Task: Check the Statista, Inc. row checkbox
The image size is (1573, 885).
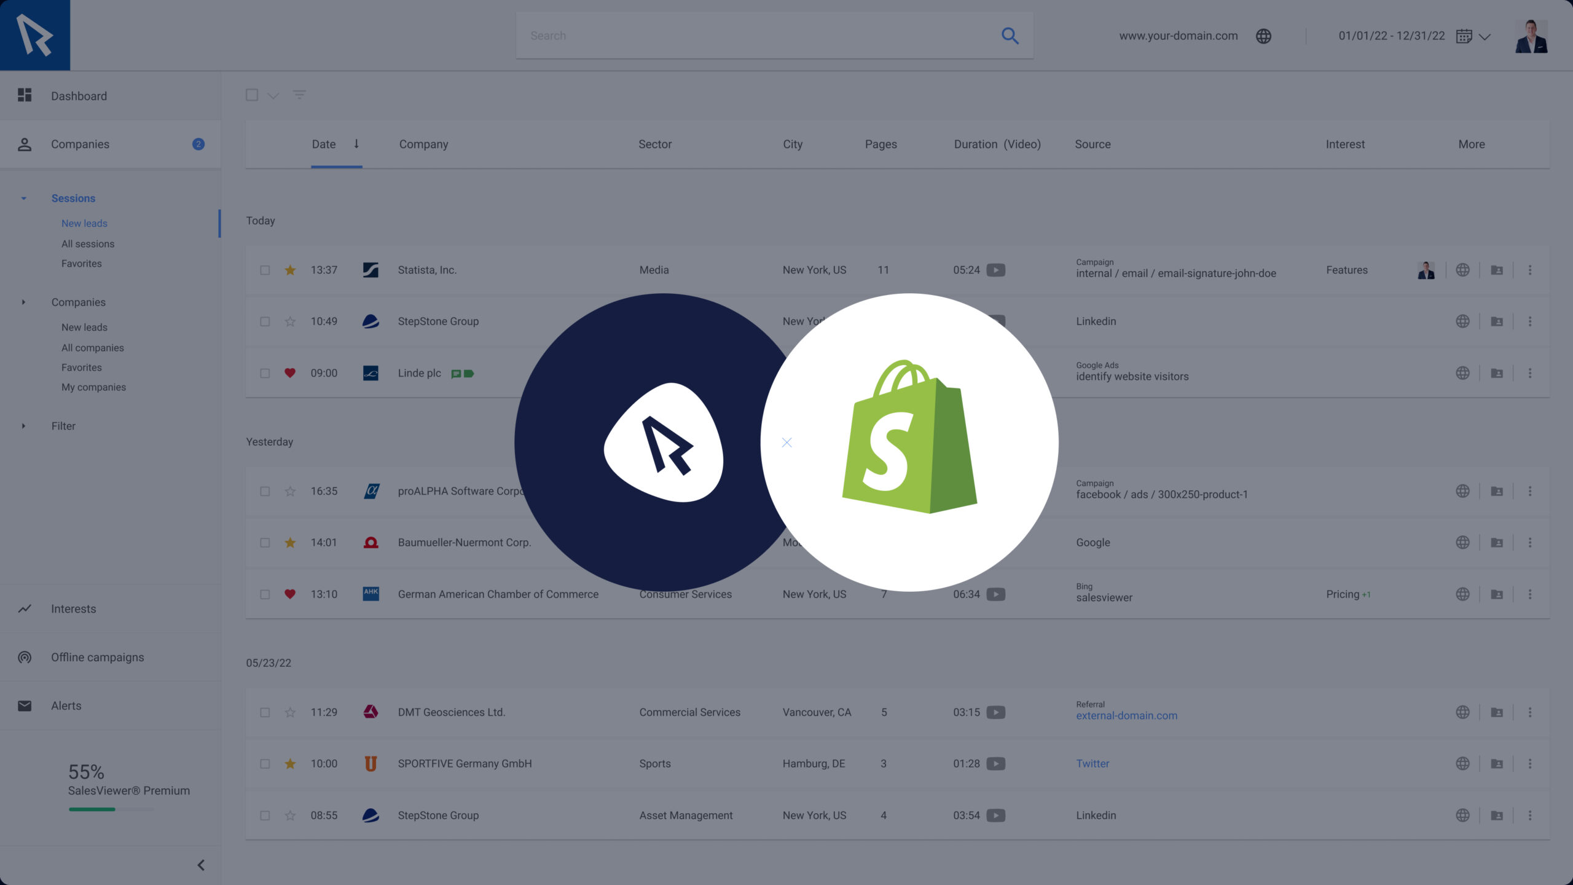Action: click(265, 270)
